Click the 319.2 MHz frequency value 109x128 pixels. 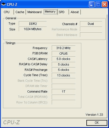63,48
